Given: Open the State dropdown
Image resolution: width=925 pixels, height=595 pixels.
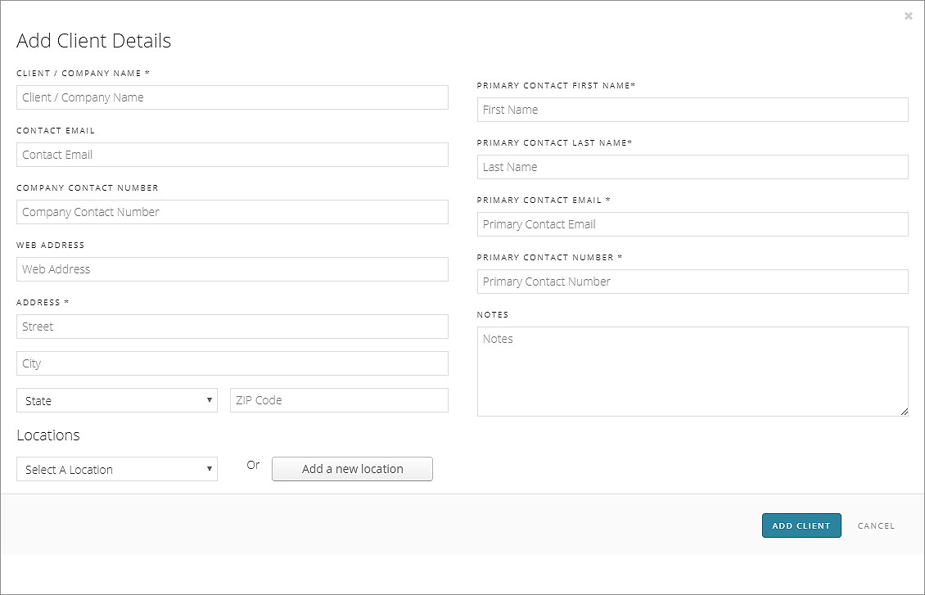Looking at the screenshot, I should pos(116,400).
